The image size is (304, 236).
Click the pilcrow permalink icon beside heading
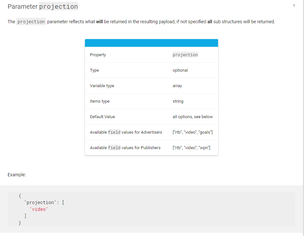pos(294,5)
